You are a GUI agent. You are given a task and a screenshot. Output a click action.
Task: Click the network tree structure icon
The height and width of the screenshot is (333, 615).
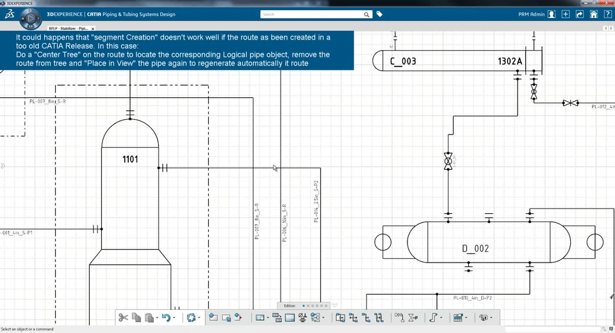coord(315,318)
